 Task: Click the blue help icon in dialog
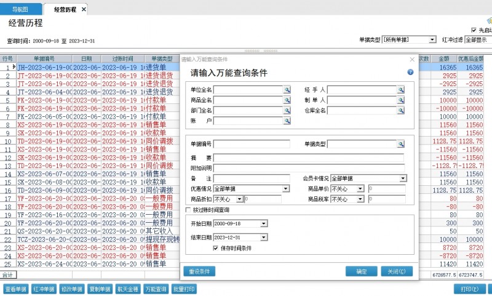click(410, 72)
